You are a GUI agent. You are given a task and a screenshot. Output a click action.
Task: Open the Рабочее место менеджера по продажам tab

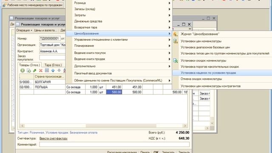(x=33, y=5)
